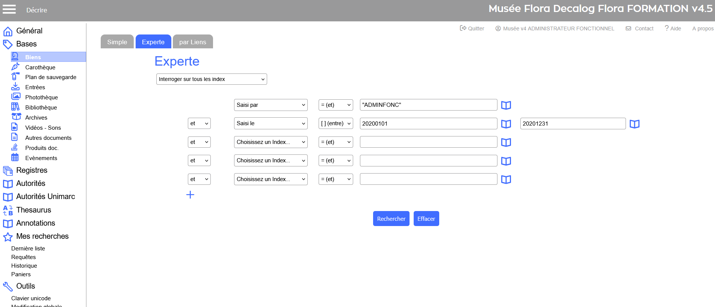Add a search criterion with plus icon

point(190,195)
